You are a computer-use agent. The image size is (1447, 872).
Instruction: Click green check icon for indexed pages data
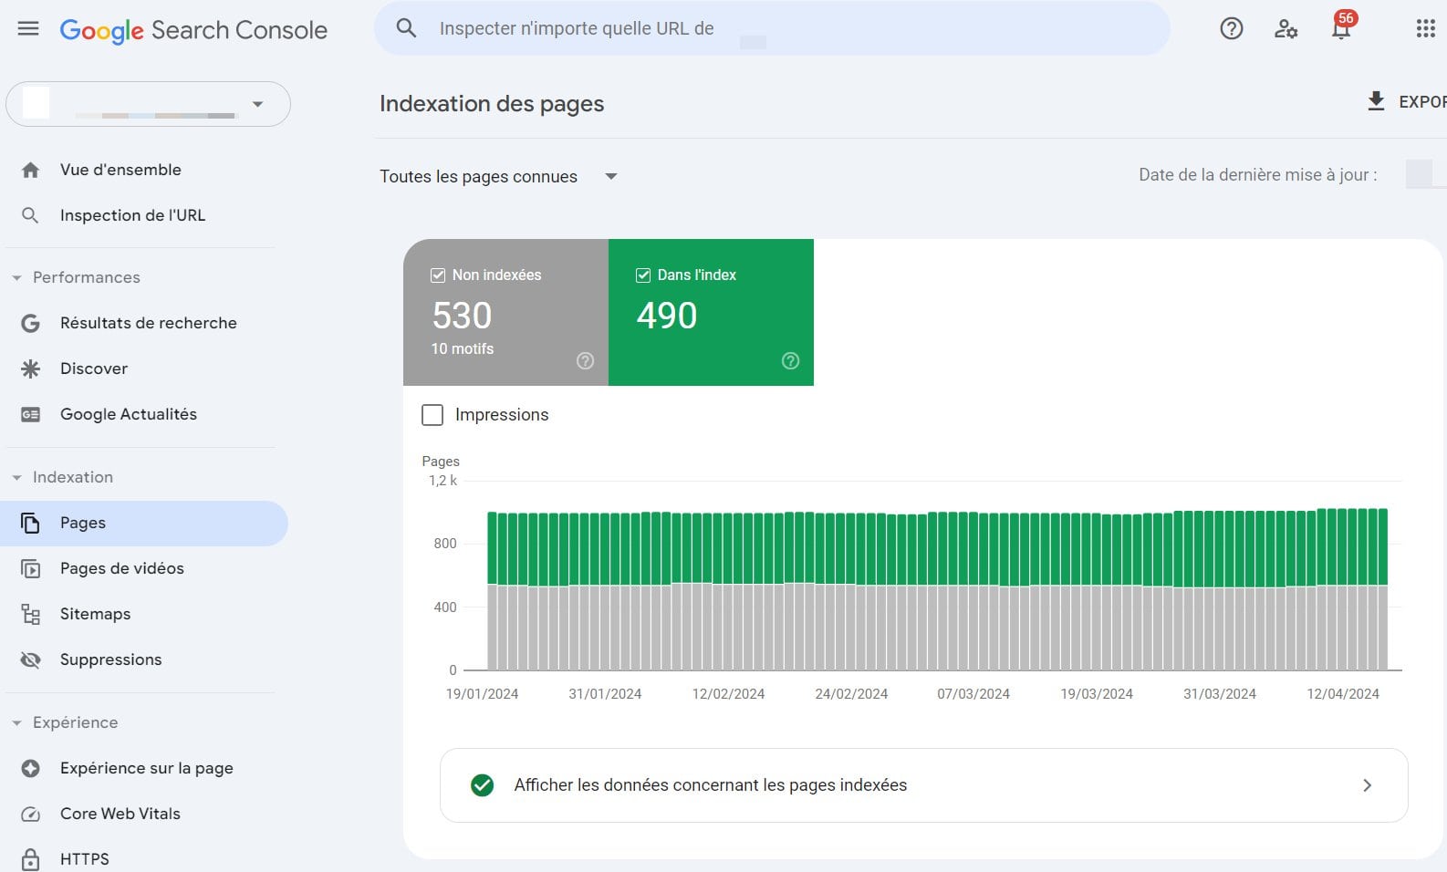[483, 785]
